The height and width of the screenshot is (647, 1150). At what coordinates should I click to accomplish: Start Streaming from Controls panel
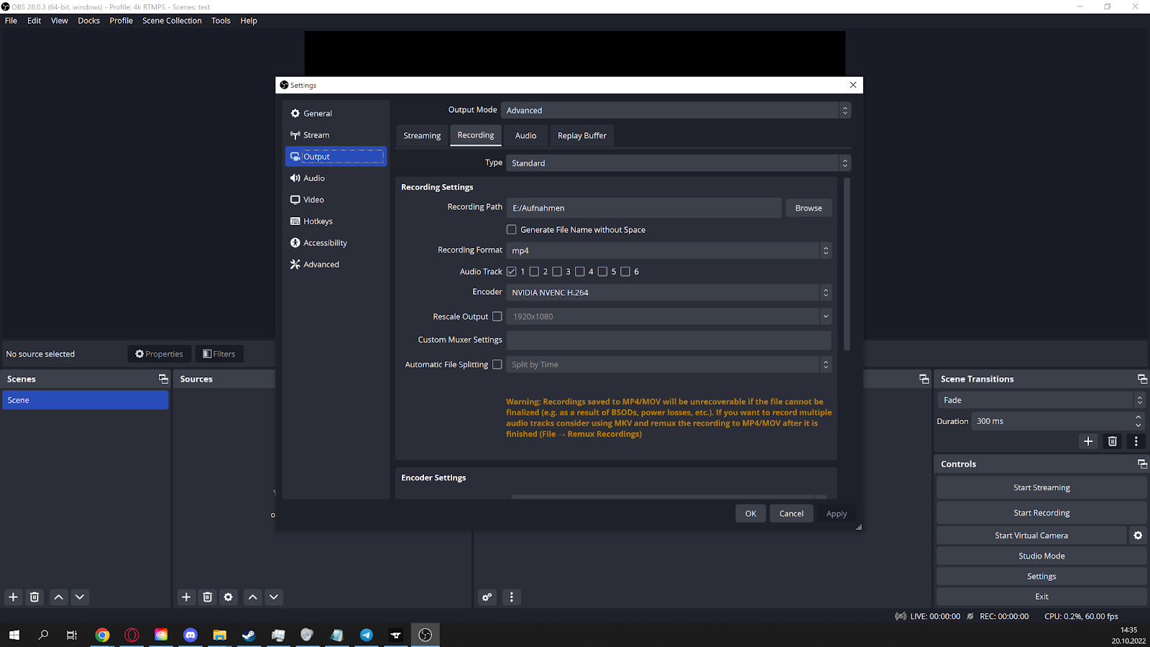pos(1041,487)
